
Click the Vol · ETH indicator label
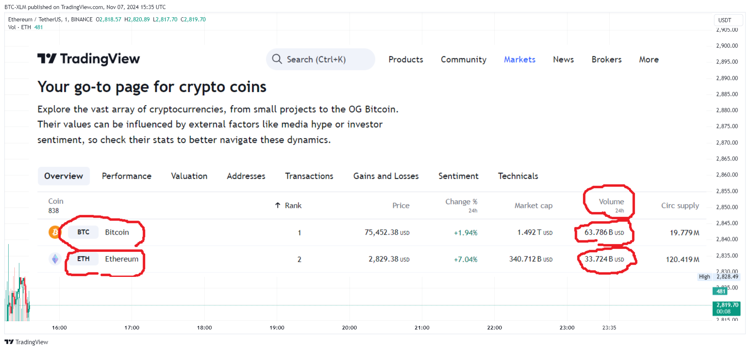(20, 27)
